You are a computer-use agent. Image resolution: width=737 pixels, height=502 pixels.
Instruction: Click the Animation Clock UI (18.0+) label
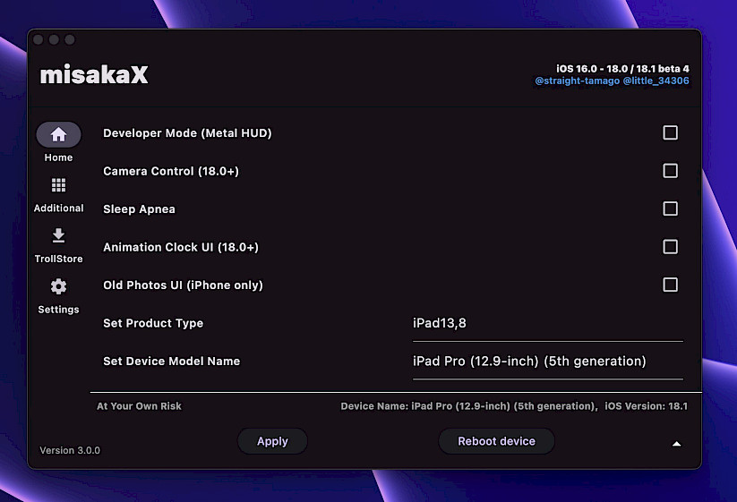tap(181, 248)
